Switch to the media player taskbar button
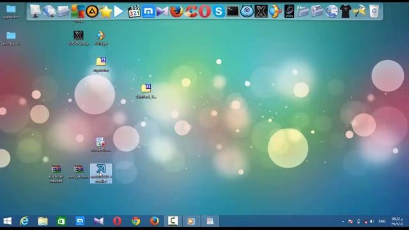This screenshot has width=409, height=230. (191, 221)
